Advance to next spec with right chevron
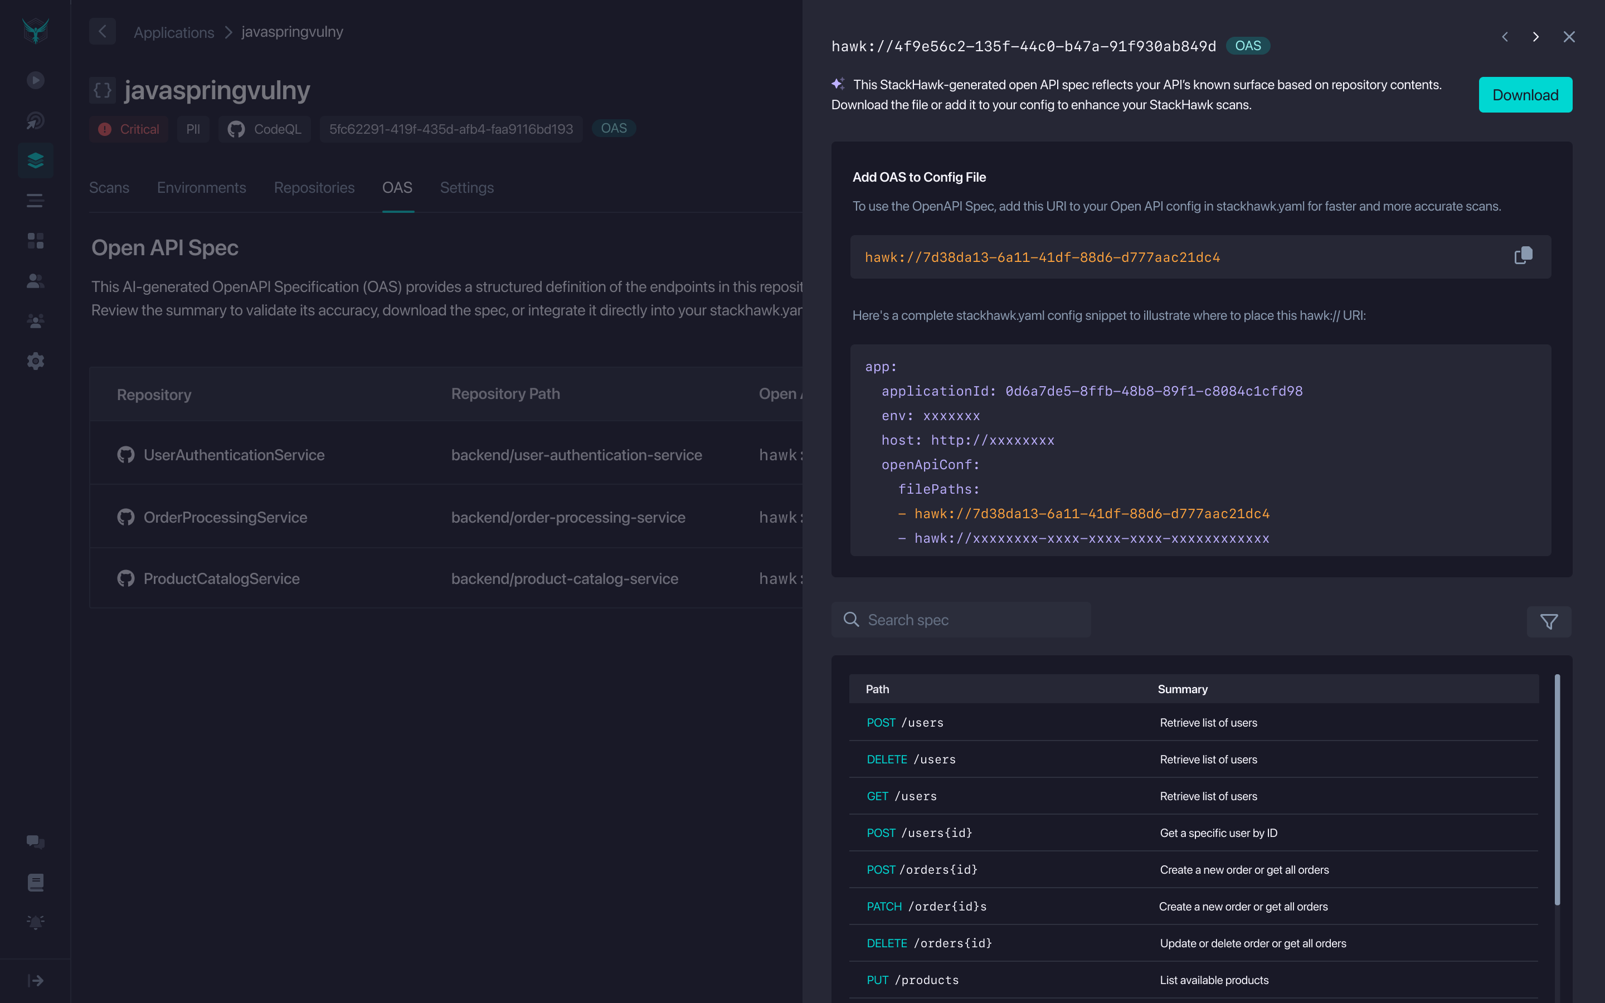The width and height of the screenshot is (1605, 1003). pos(1536,36)
